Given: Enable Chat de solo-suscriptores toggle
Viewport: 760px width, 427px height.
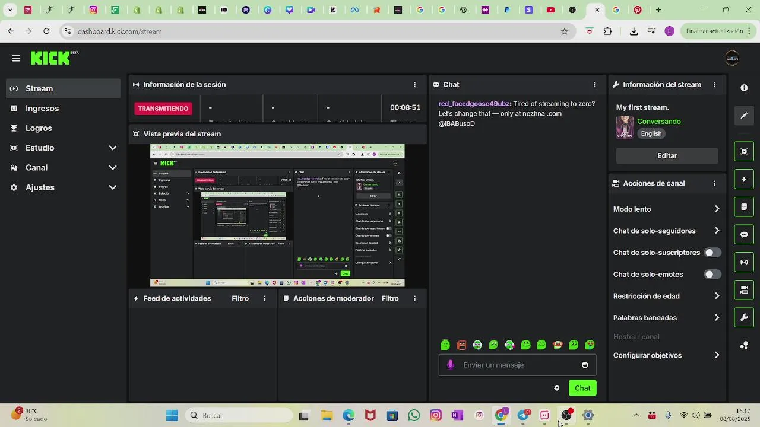Looking at the screenshot, I should (x=712, y=253).
